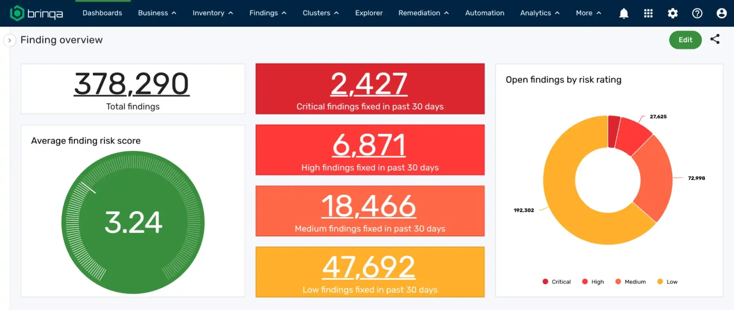Click the dark red Critical donut slice
The width and height of the screenshot is (734, 310).
(x=614, y=132)
